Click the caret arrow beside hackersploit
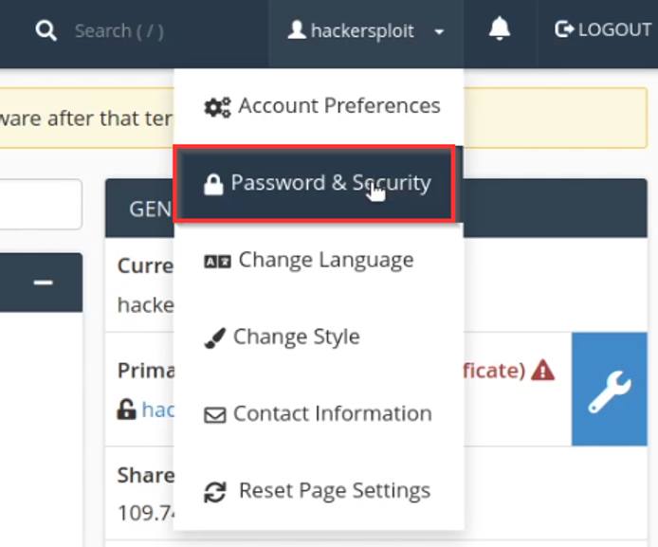Viewport: 658px width, 547px height. click(439, 32)
